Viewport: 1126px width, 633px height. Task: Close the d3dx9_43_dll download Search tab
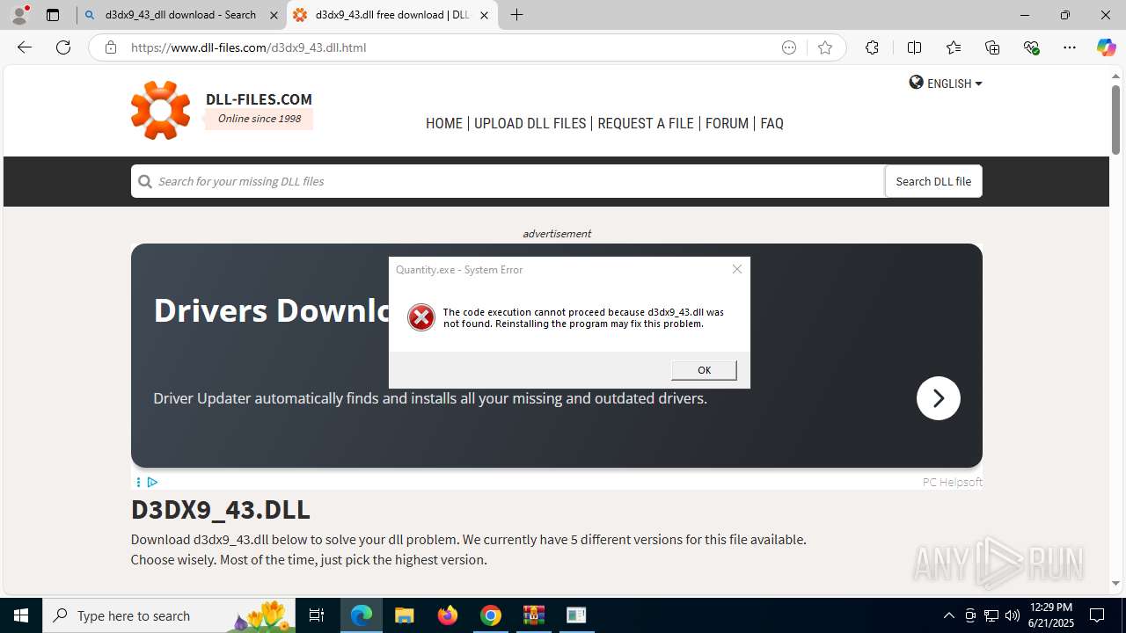(274, 15)
